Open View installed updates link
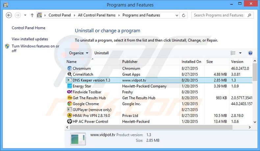The image size is (260, 151). (x=30, y=39)
